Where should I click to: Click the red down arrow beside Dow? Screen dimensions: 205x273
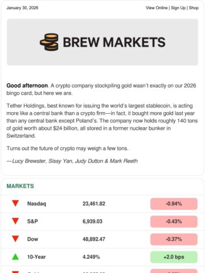(x=15, y=239)
